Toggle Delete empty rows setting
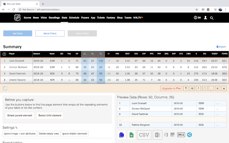This screenshot has width=229, height=143. [48, 133]
